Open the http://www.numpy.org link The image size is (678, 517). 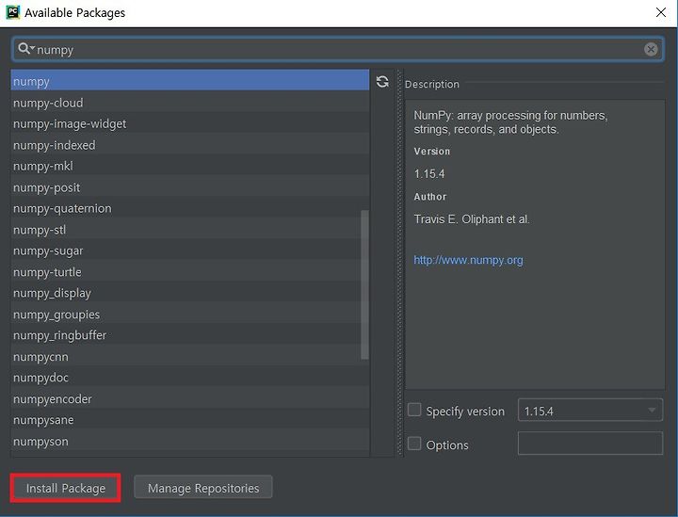coord(468,260)
